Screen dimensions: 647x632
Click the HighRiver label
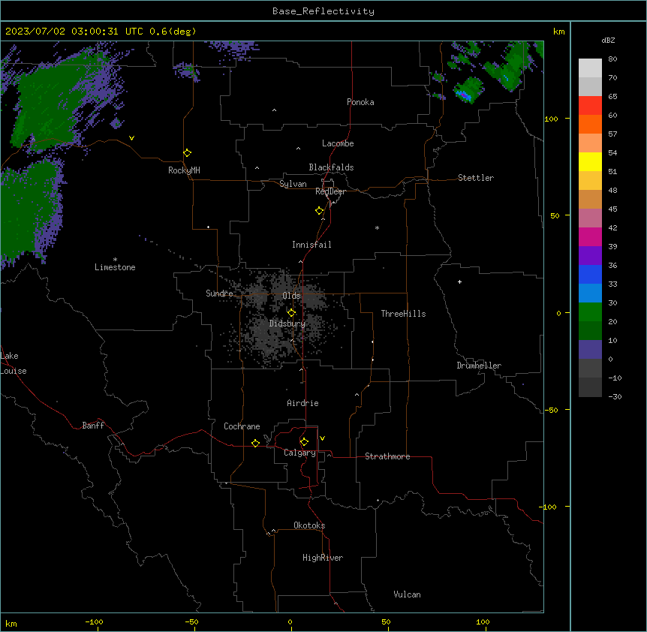pos(323,558)
